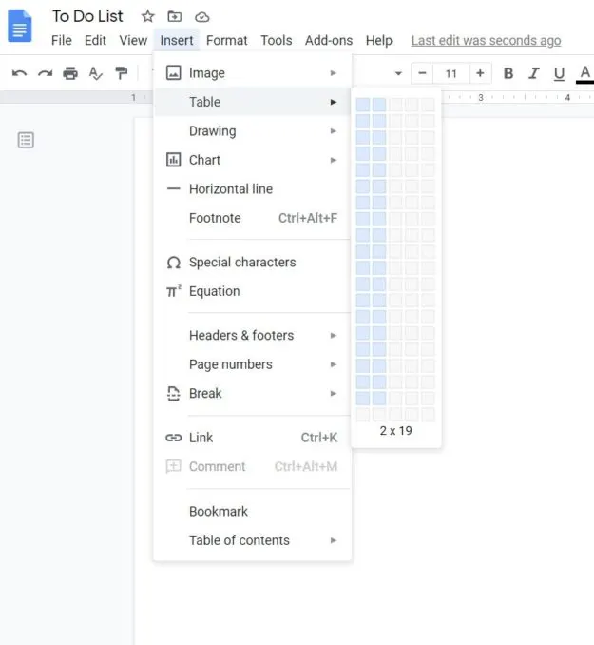Open the Help menu
The width and height of the screenshot is (594, 645).
[378, 40]
